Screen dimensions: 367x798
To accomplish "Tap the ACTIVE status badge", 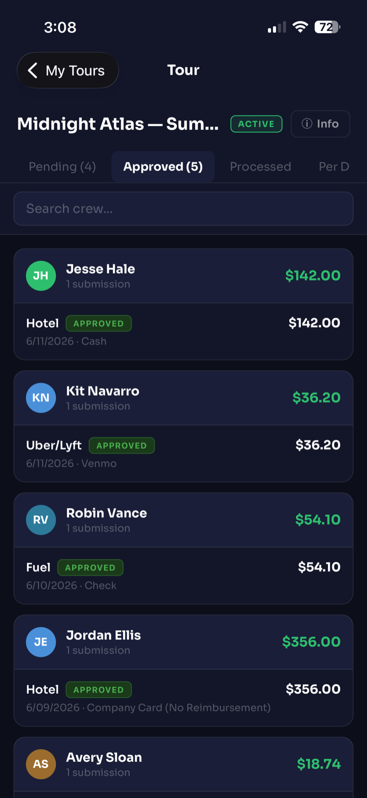I will click(x=256, y=124).
